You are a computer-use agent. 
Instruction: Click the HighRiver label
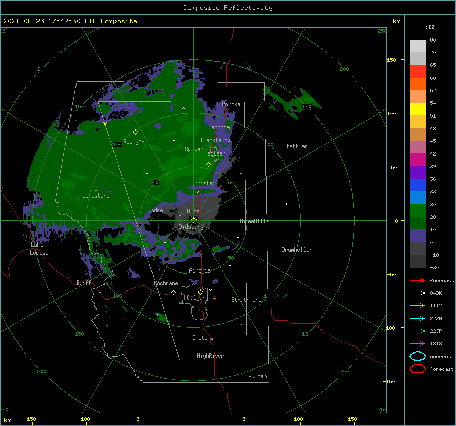point(210,356)
